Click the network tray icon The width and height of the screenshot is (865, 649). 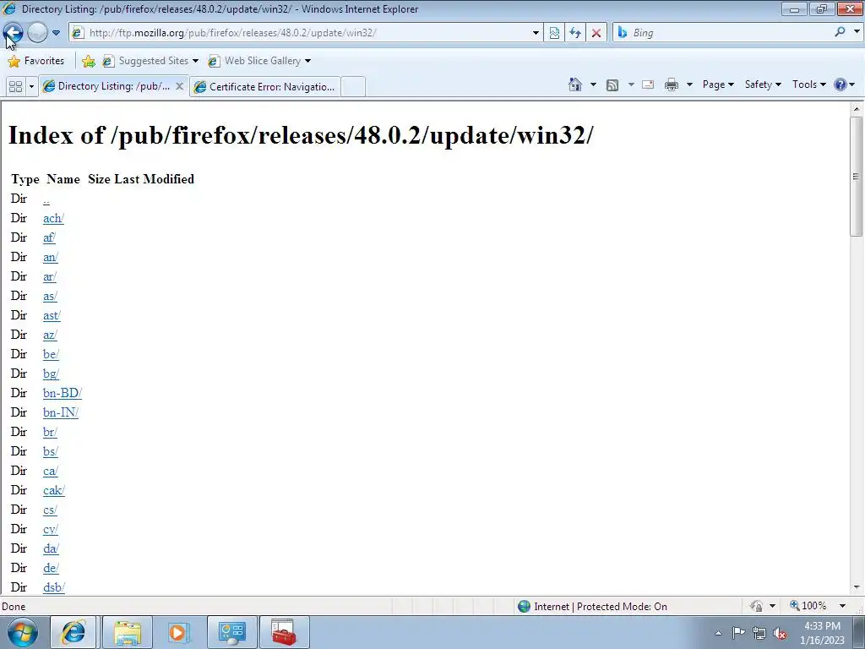(x=759, y=633)
